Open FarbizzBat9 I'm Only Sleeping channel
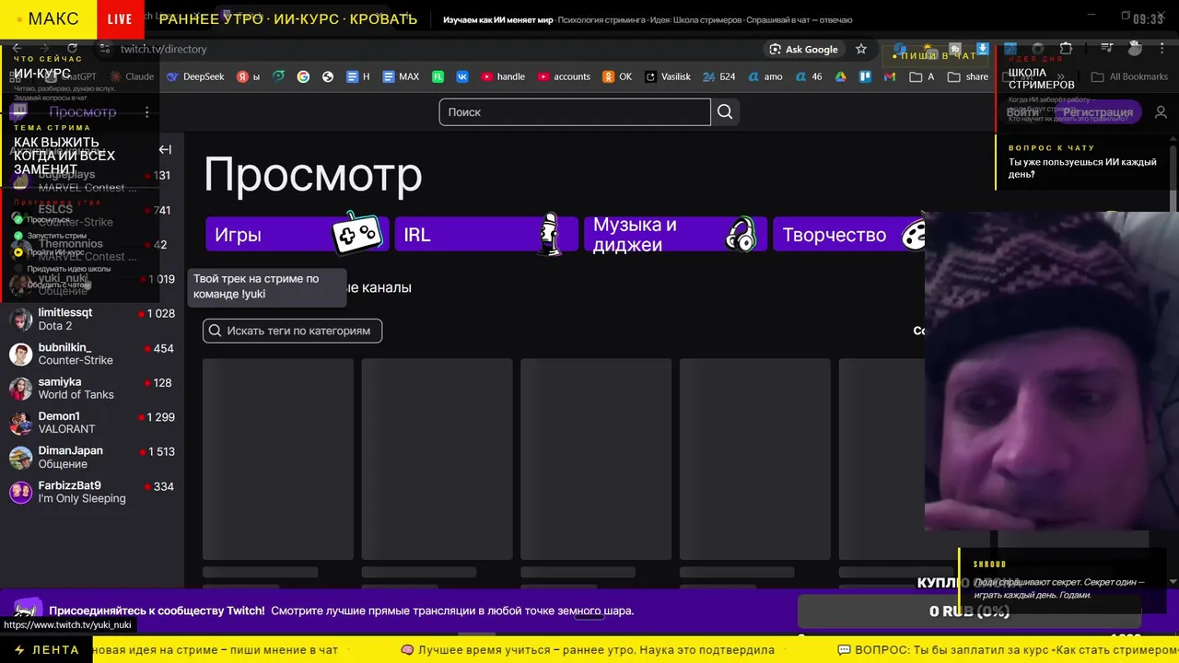This screenshot has height=663, width=1179. coord(92,492)
